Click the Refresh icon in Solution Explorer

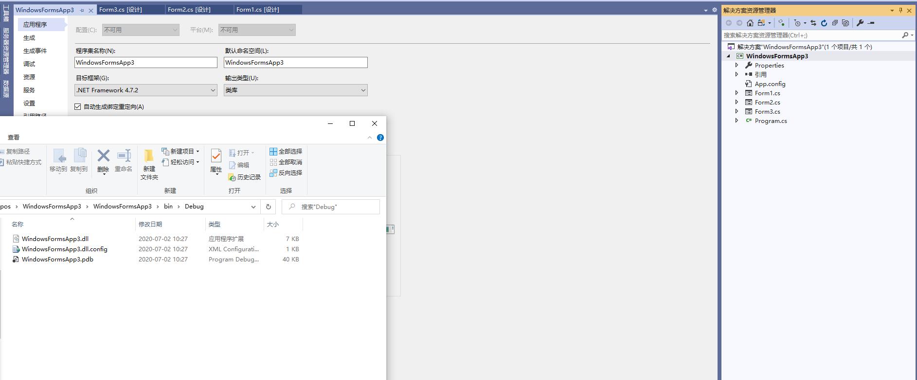pos(824,23)
